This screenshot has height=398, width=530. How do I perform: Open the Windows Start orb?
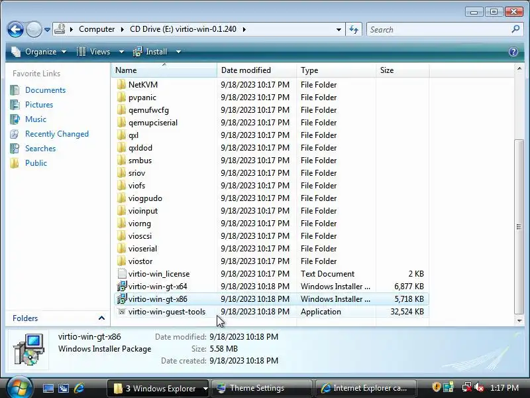19,387
